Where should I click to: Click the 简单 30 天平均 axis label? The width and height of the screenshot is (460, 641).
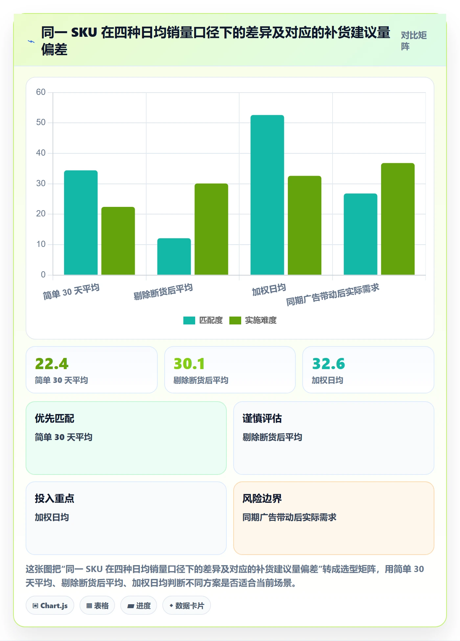(x=71, y=292)
